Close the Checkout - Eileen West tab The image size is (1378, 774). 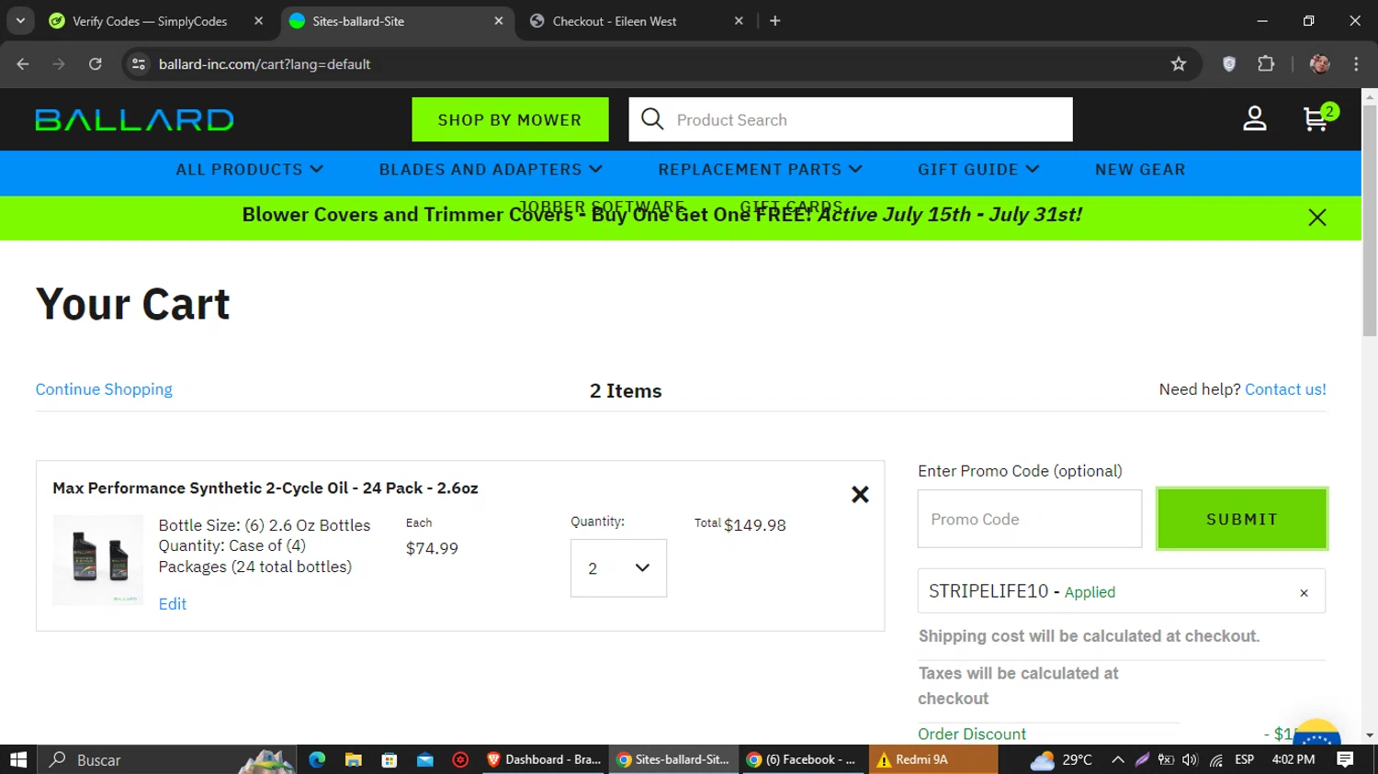click(x=739, y=21)
